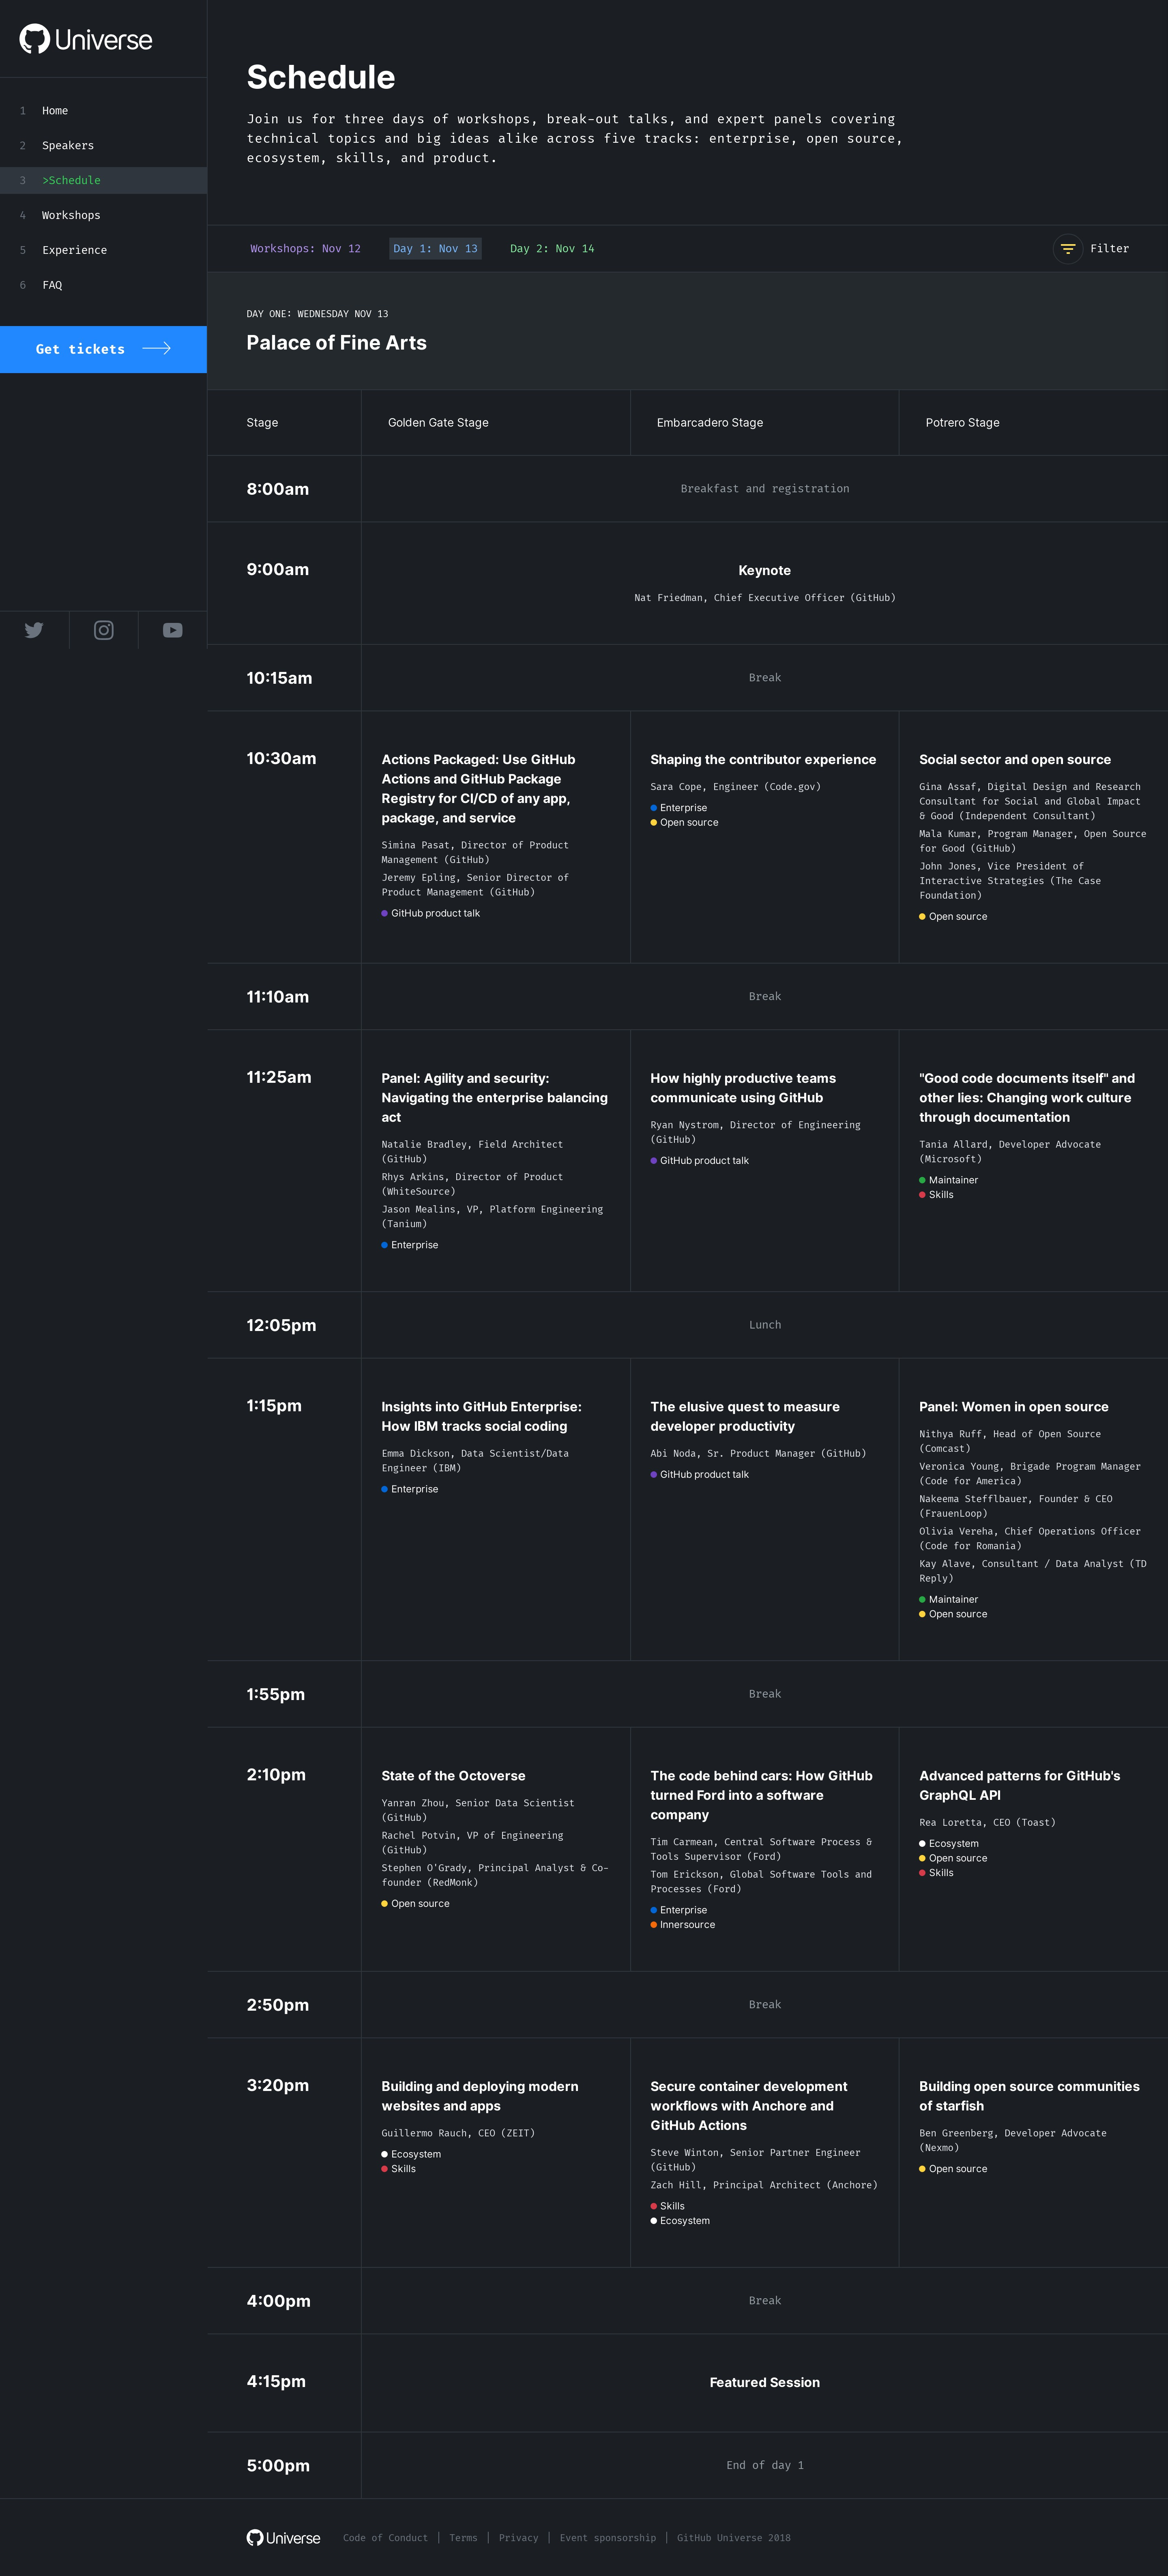The width and height of the screenshot is (1168, 2576).
Task: Follow the Event sponsorship footer link
Action: (608, 2538)
